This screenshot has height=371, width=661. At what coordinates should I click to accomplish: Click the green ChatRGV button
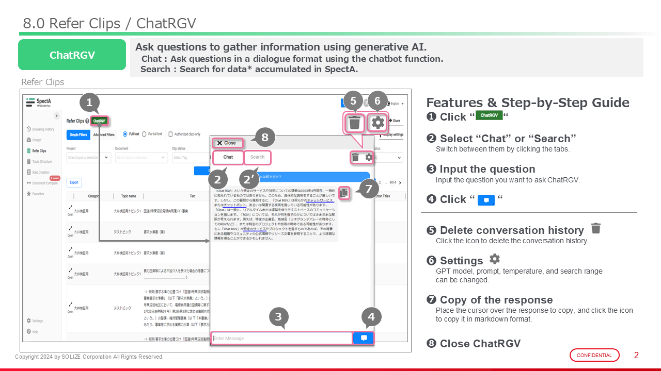point(100,121)
